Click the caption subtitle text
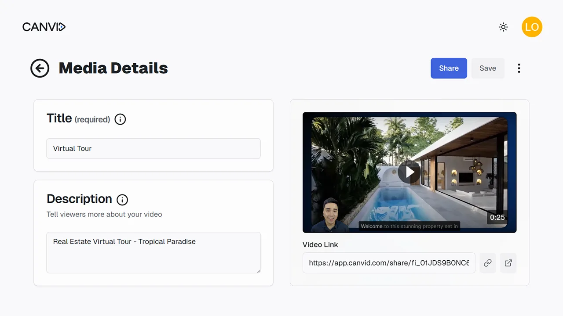The width and height of the screenshot is (563, 316). (409, 226)
